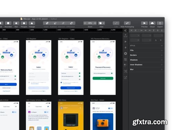Image resolution: width=173 pixels, height=130 pixels.
Task: Toggle terms checkbox in 103 Register artboard
Action: click(x=29, y=82)
